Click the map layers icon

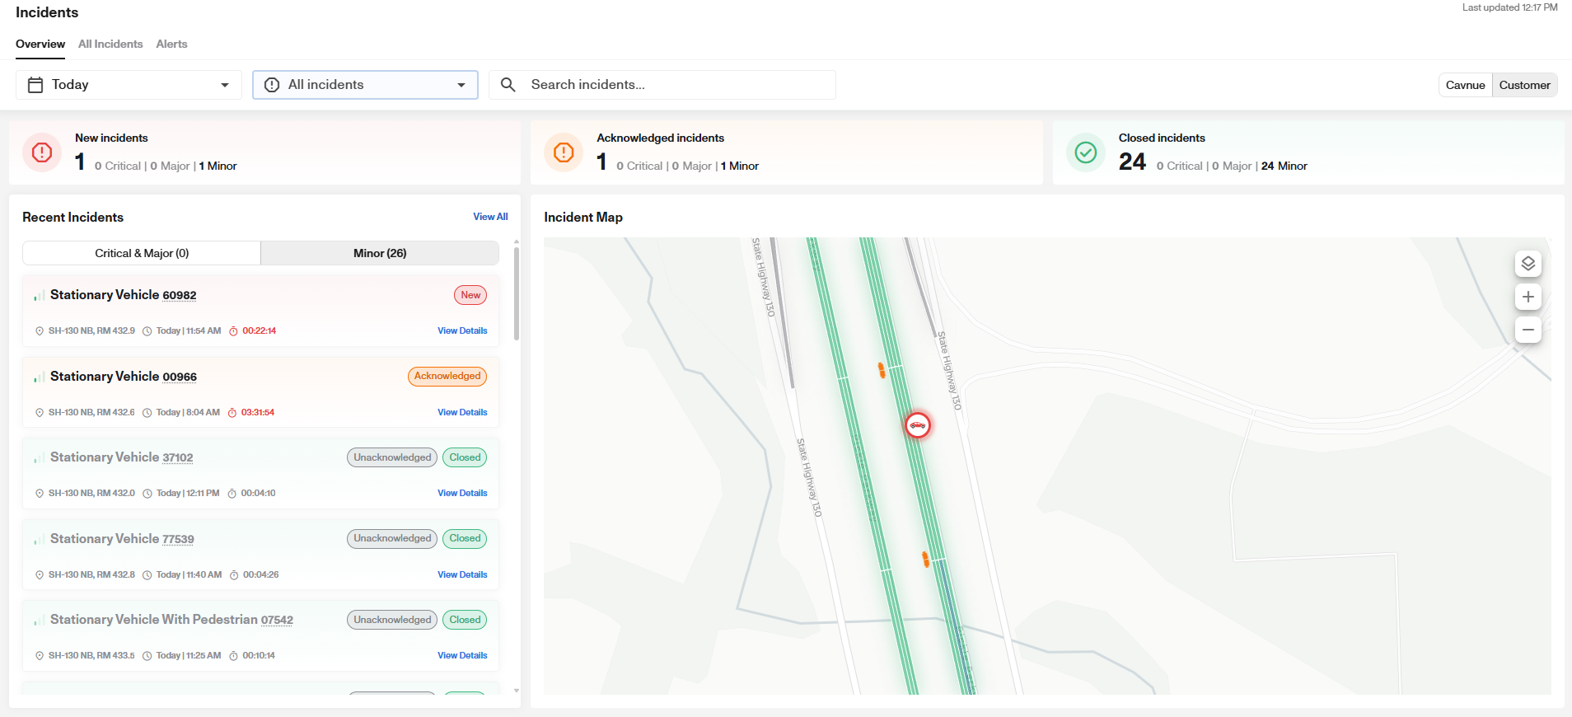[x=1528, y=264]
